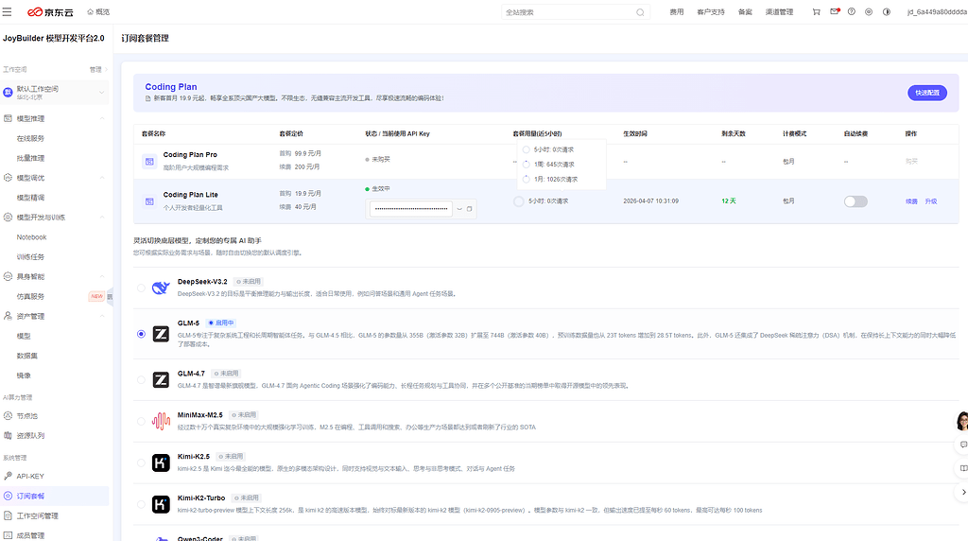
Task: Toggle the dark/light theme icon
Action: click(887, 11)
